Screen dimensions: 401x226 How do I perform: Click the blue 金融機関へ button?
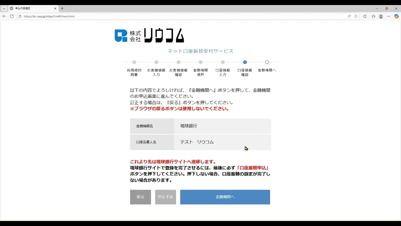(225, 197)
